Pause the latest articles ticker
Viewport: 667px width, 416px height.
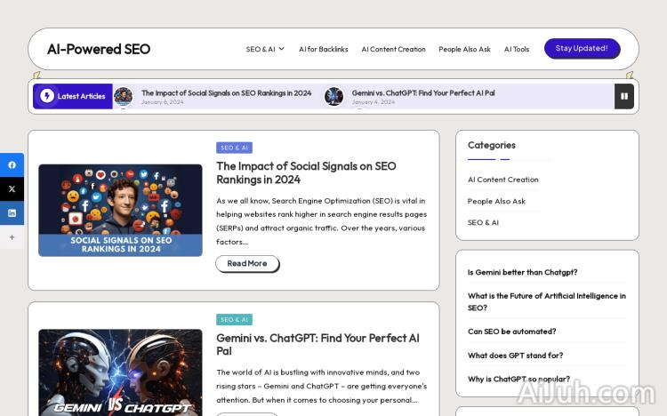[x=624, y=96]
